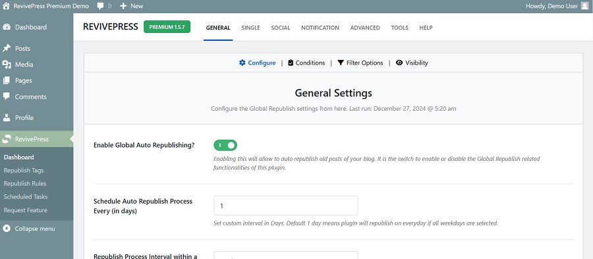593x259 pixels.
Task: Open the Conditions section link
Action: coord(306,63)
